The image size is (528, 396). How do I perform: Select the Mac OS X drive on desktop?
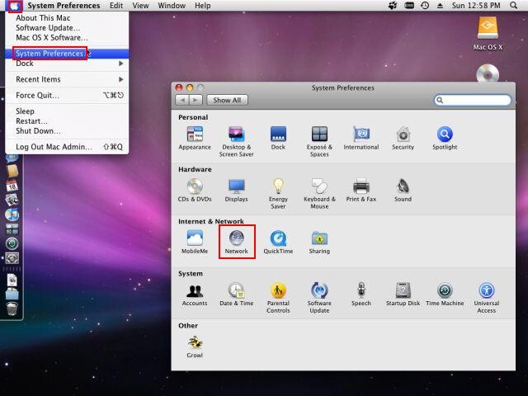[x=488, y=33]
